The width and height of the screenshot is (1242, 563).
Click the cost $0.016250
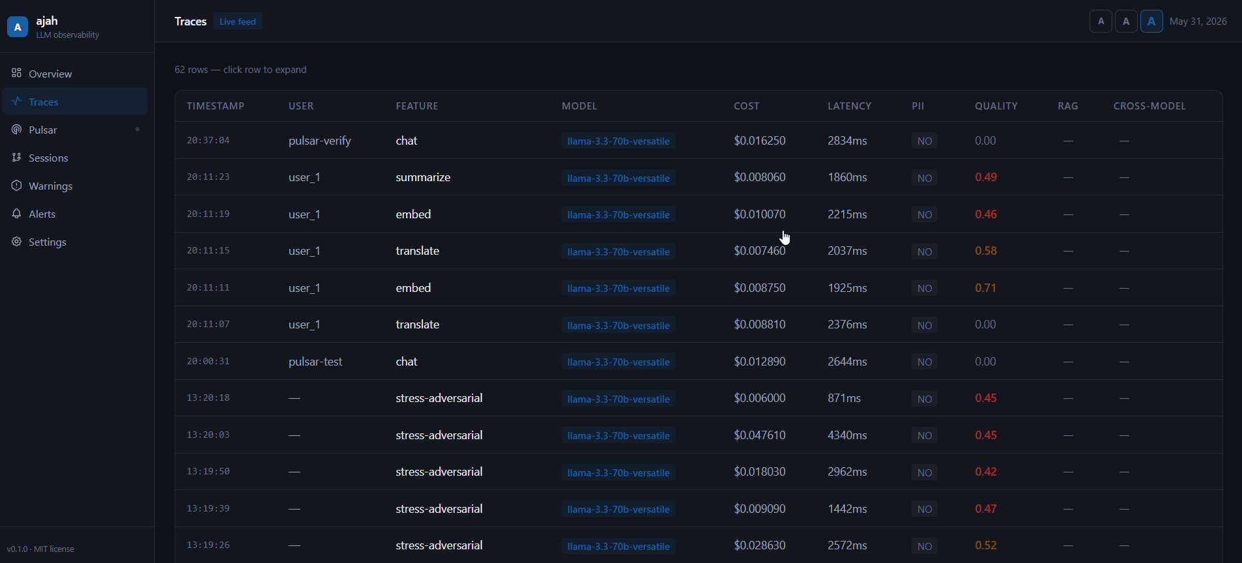coord(760,141)
